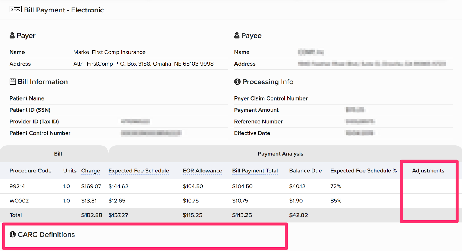Click the Processing Info circle icon
Image resolution: width=462 pixels, height=251 pixels.
pyautogui.click(x=237, y=82)
